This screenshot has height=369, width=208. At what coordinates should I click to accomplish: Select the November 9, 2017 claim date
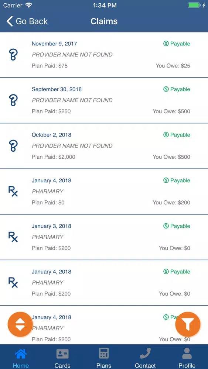[x=54, y=44]
